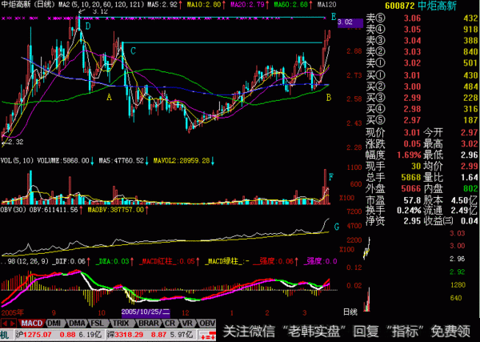
Task: Click the 3.02 price label on axis
Action: click(346, 22)
